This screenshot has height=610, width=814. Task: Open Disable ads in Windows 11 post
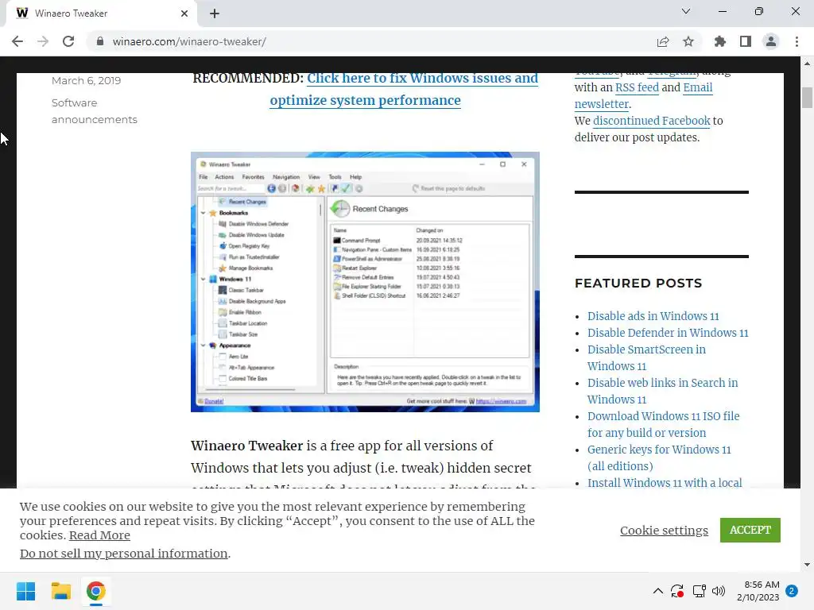653,316
